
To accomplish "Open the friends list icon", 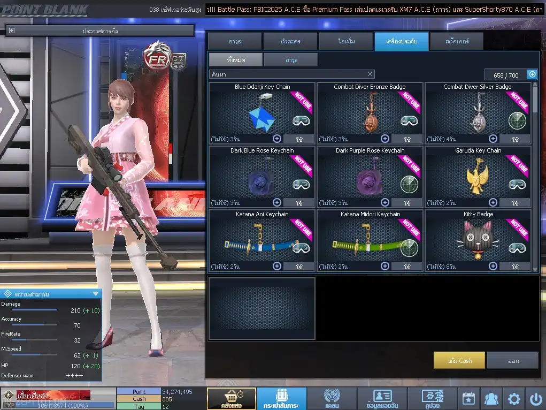I will (491, 398).
